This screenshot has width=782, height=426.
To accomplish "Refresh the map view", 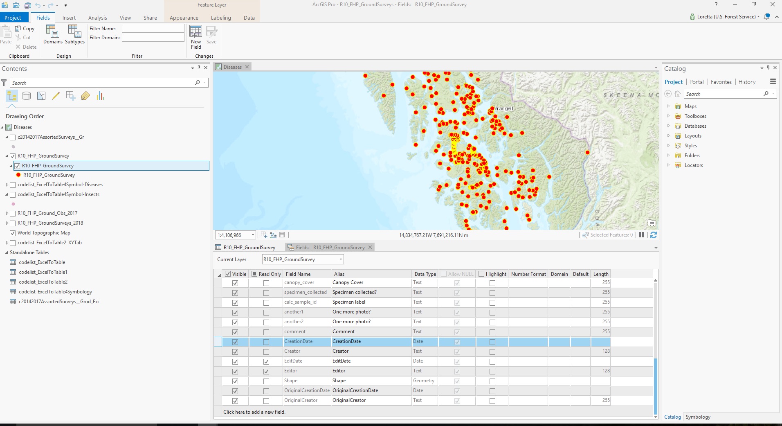I will (654, 235).
